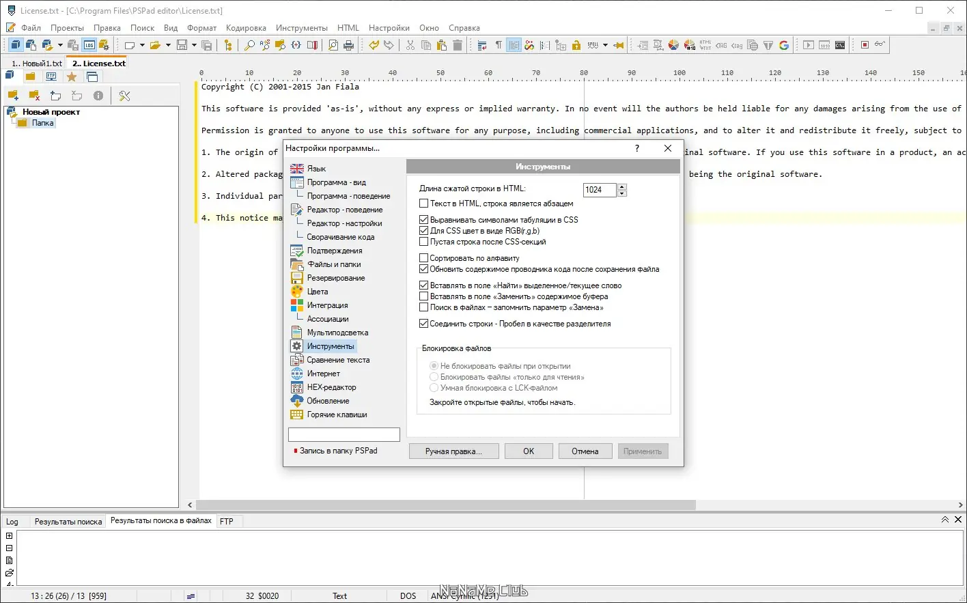Open the project-files dropdown arrow in toolbar
Viewport: 967px width, 603px height.
(60, 45)
